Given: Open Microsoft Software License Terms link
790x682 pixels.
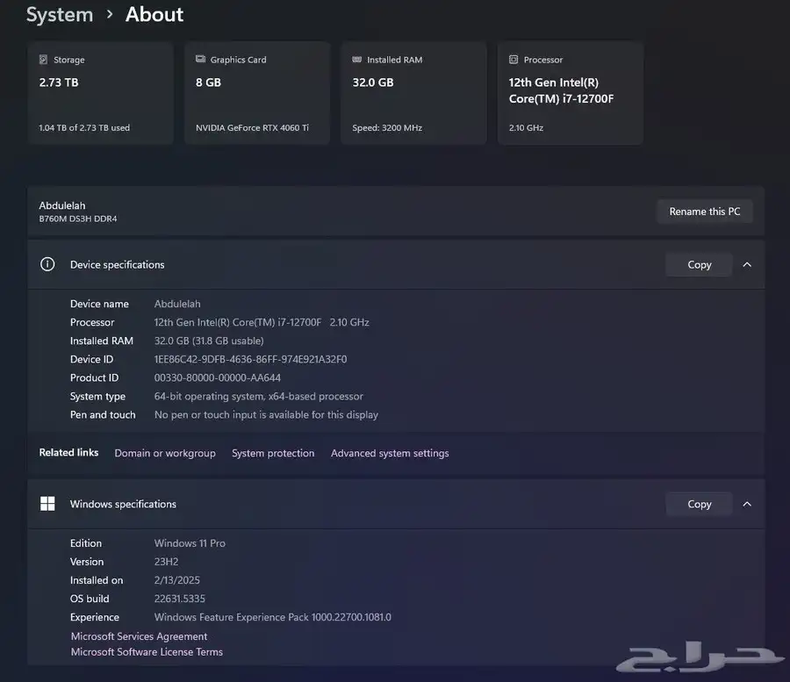Looking at the screenshot, I should click(x=147, y=652).
